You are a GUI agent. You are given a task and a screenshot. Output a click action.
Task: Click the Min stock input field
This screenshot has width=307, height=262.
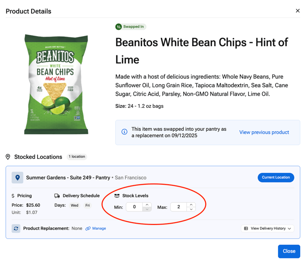point(134,207)
